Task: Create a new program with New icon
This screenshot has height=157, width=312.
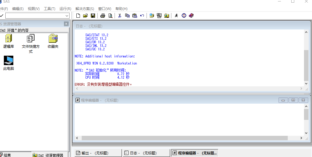Action: point(78,15)
